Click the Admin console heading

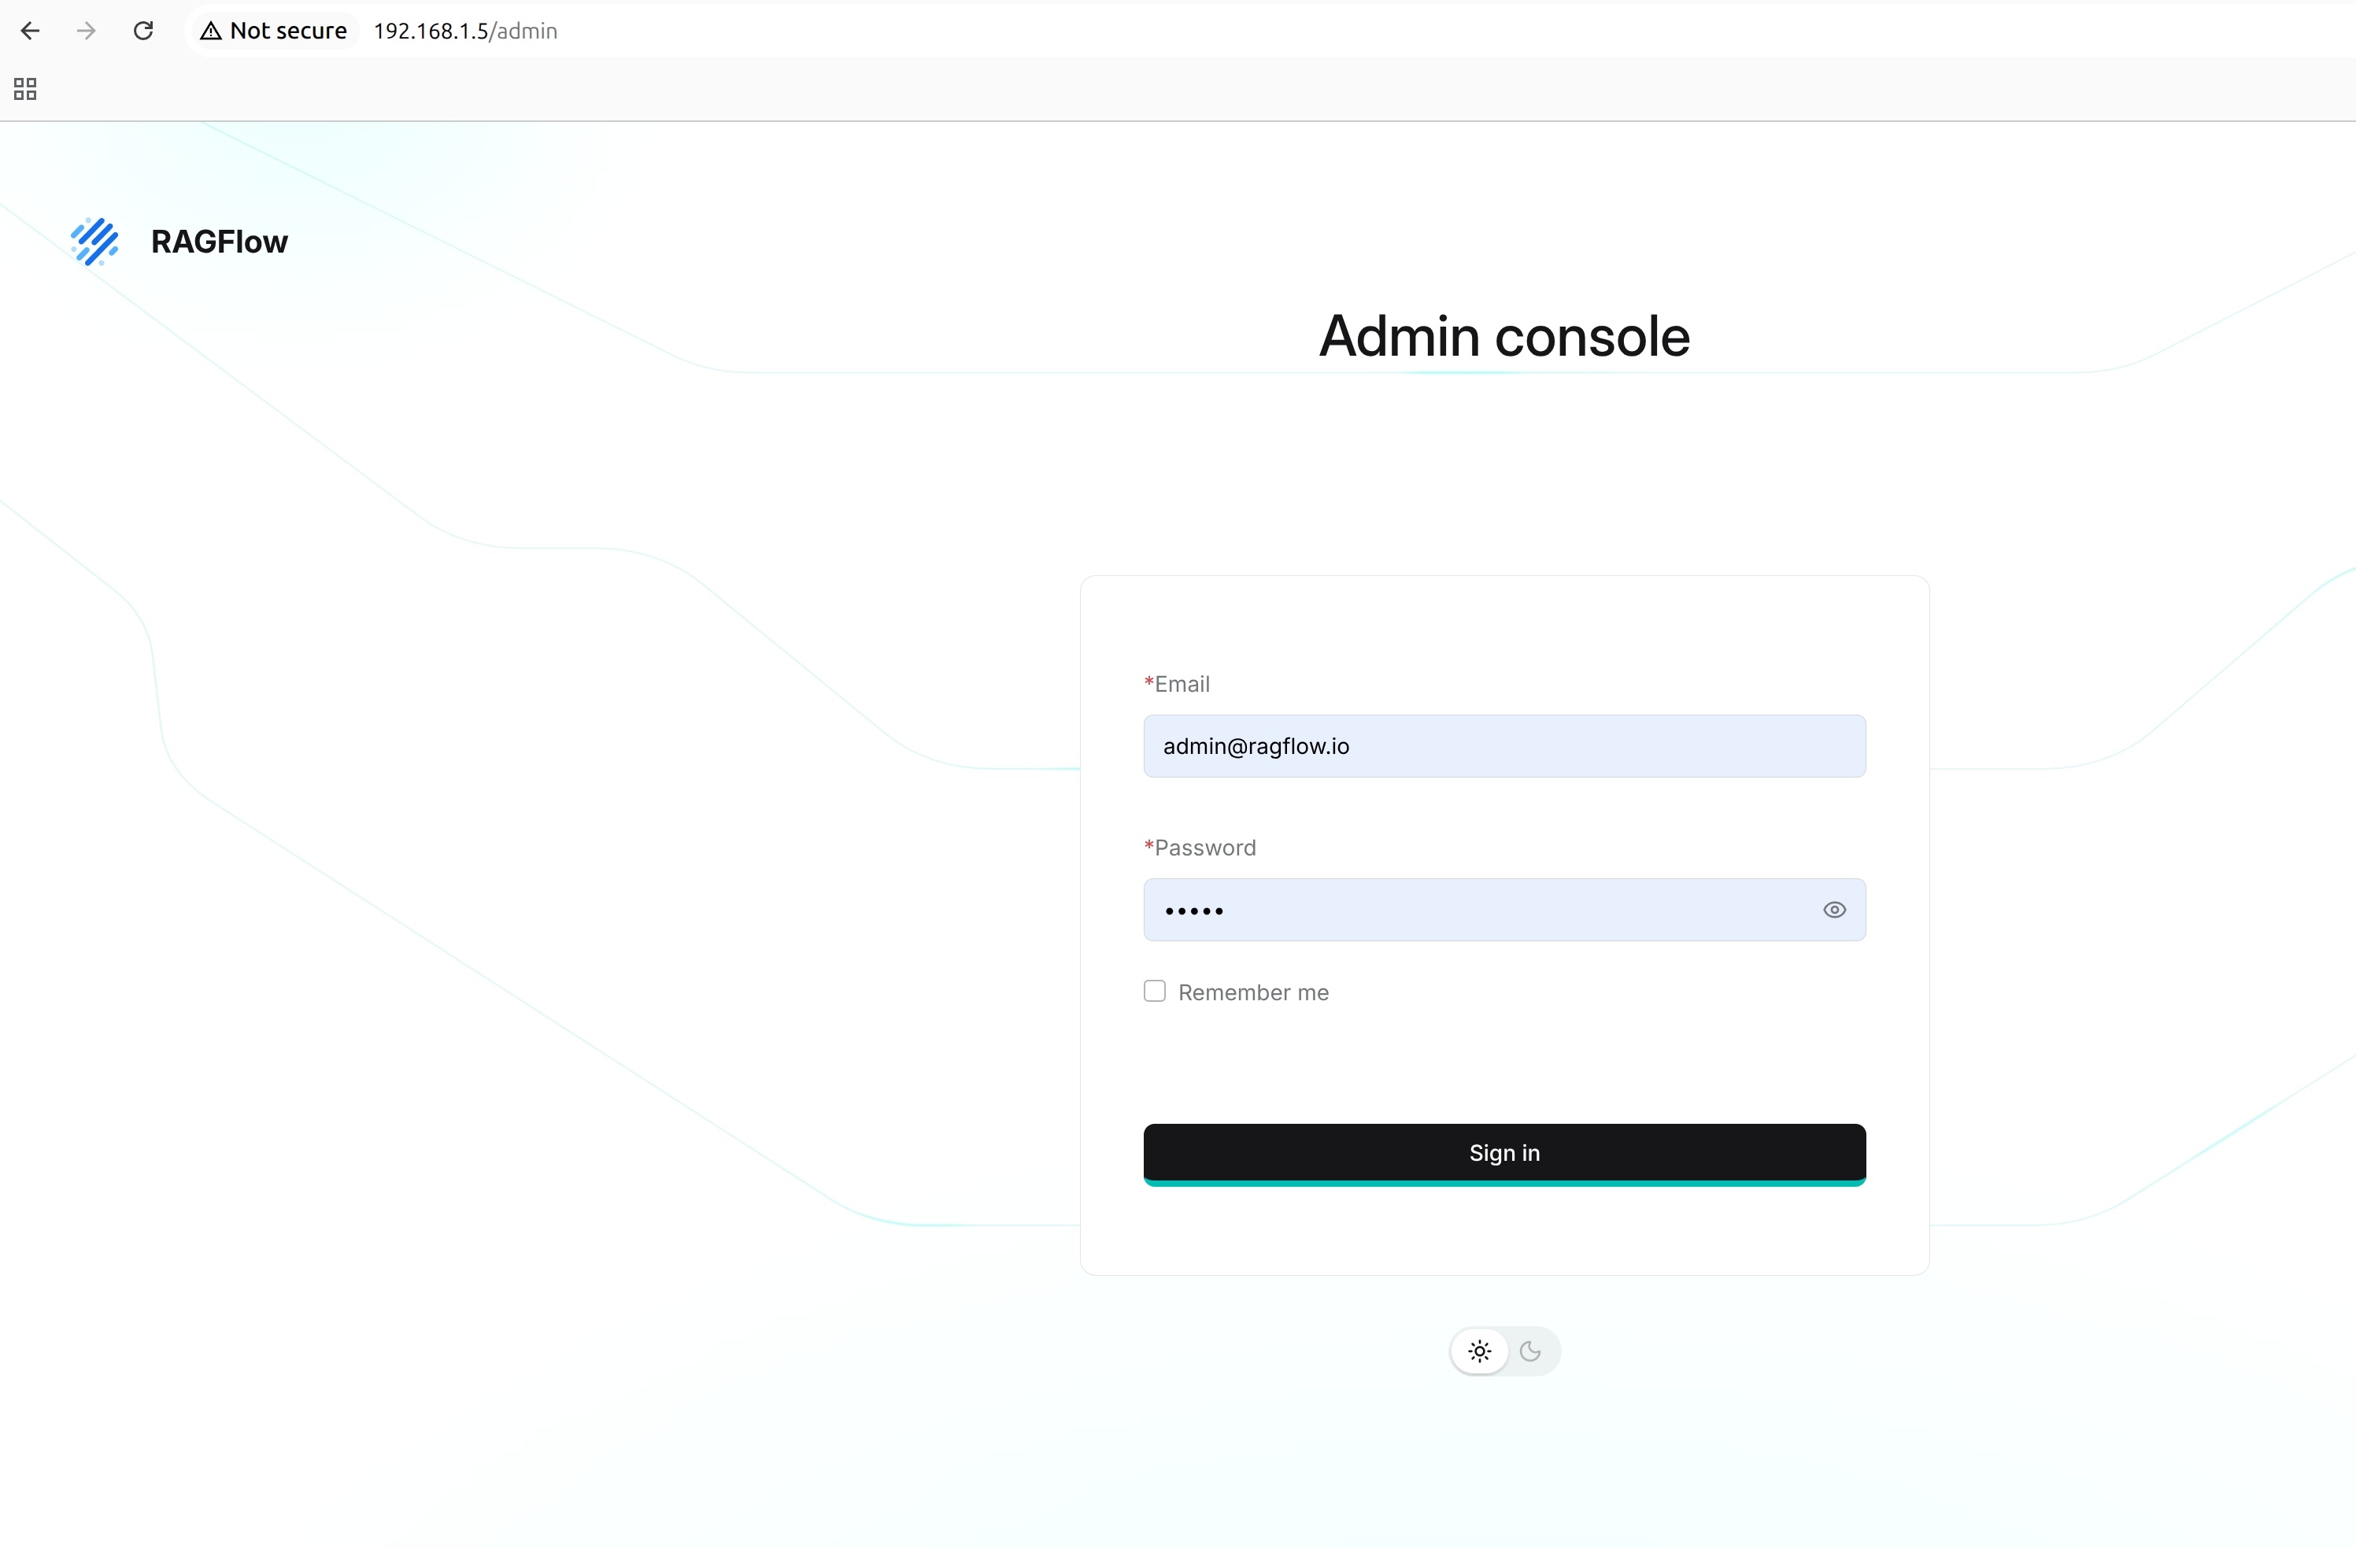click(x=1504, y=335)
